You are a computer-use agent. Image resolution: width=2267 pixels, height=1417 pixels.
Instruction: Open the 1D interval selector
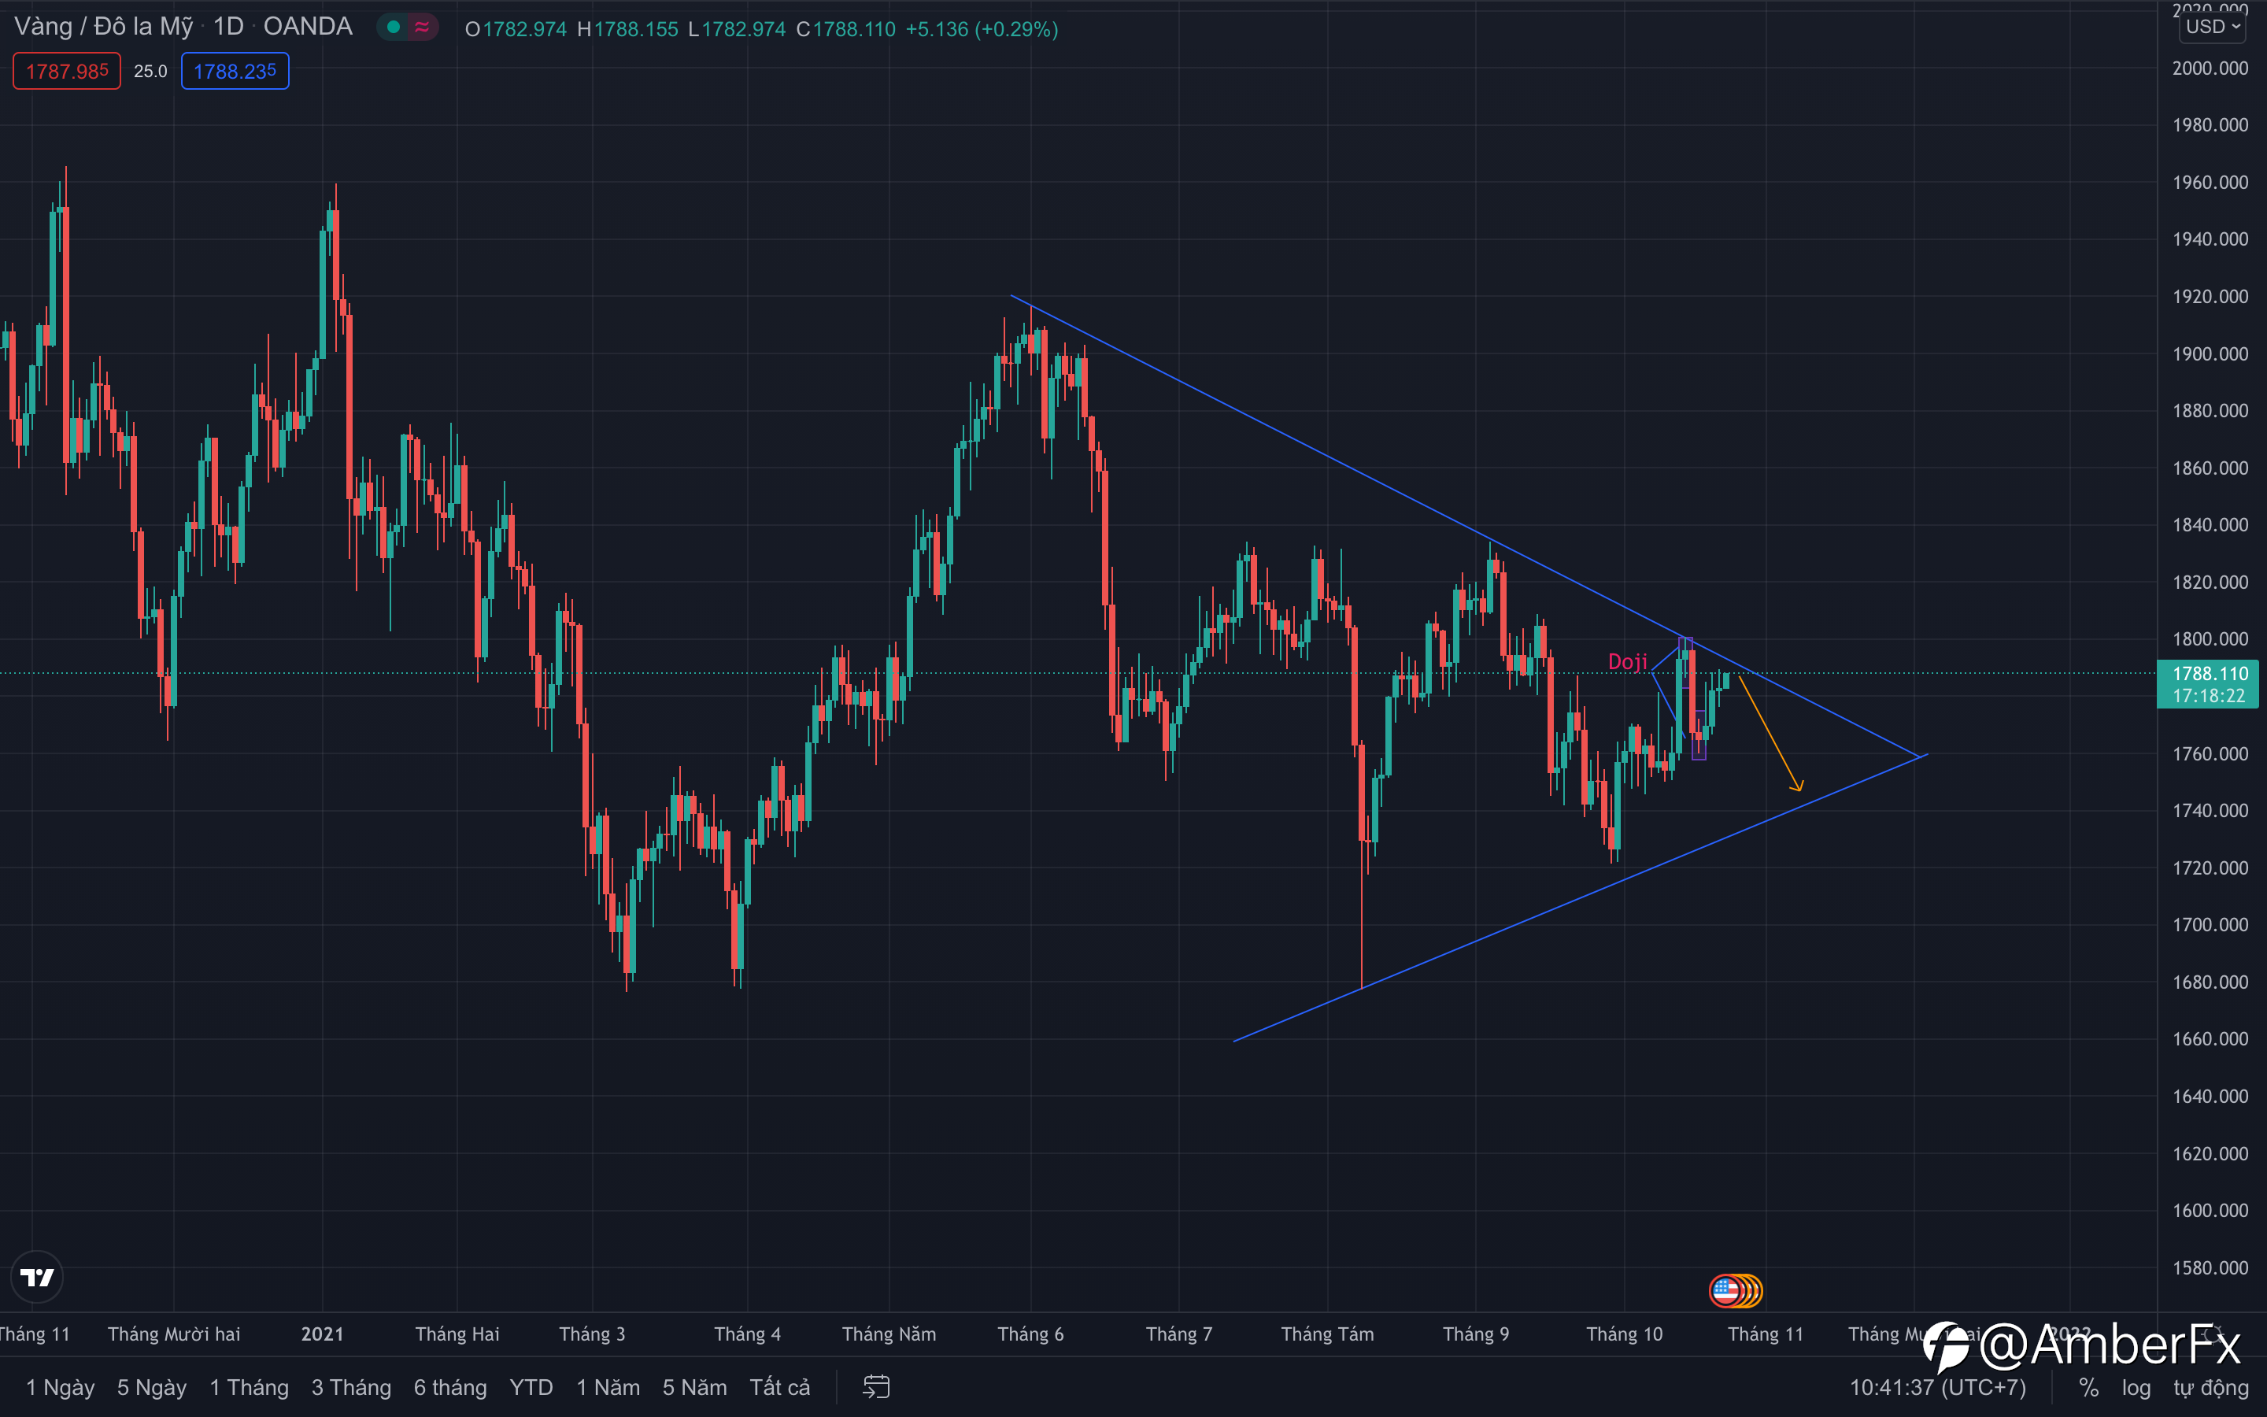pos(227,26)
